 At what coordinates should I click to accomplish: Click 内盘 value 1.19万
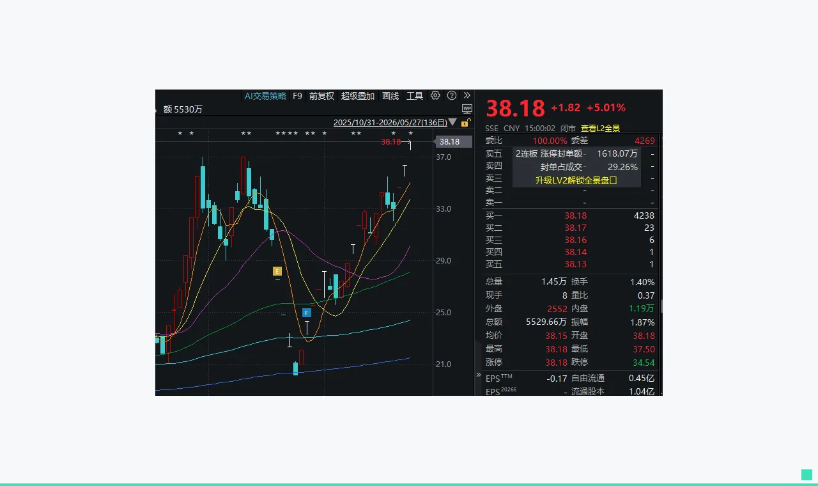tap(642, 309)
